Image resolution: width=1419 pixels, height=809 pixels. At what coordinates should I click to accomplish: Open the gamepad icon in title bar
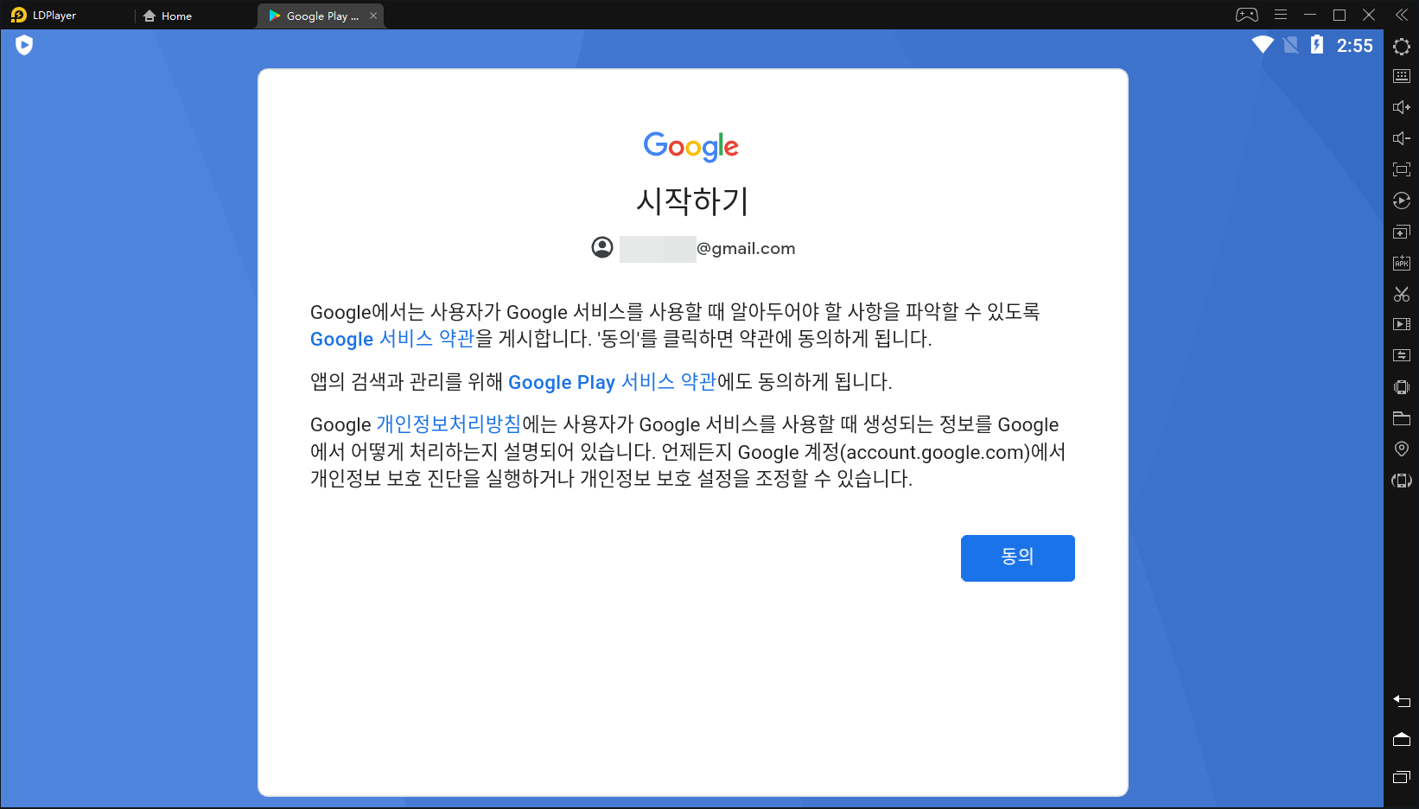pos(1246,15)
